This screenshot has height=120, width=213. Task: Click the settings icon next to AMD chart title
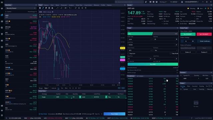click(53, 12)
